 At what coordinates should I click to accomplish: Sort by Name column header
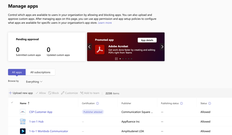(23, 104)
